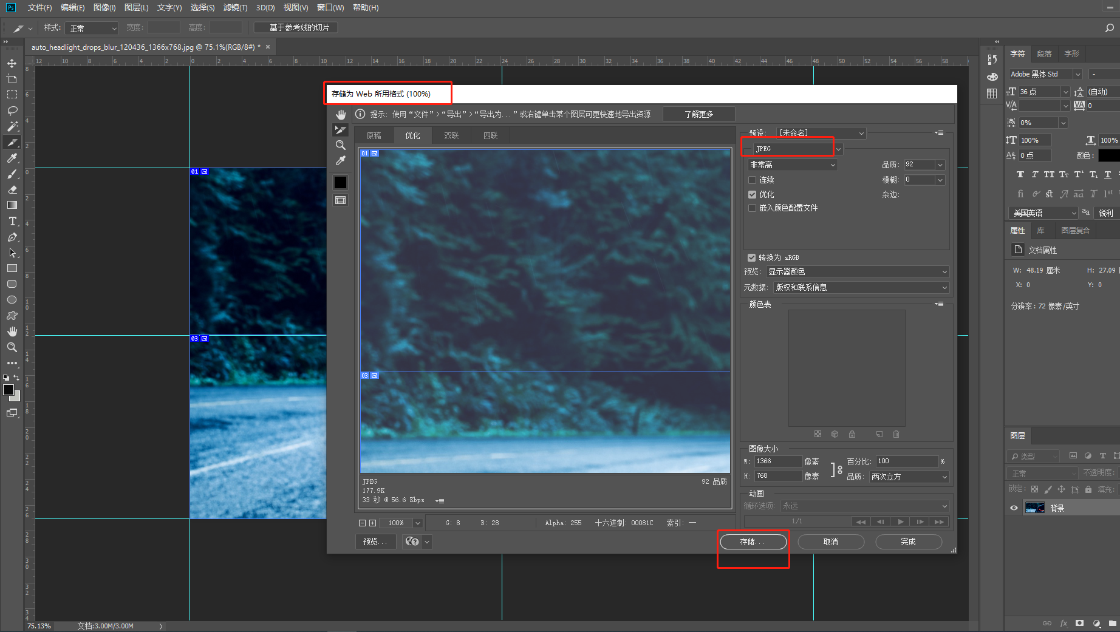The height and width of the screenshot is (632, 1120).
Task: Select the Custom Shape tool
Action: tap(12, 316)
